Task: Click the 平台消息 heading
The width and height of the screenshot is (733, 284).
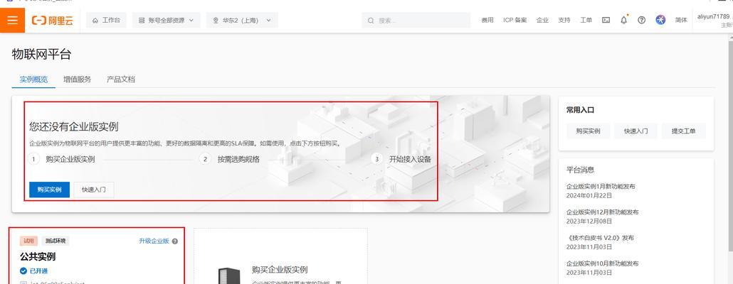Action: coord(580,170)
